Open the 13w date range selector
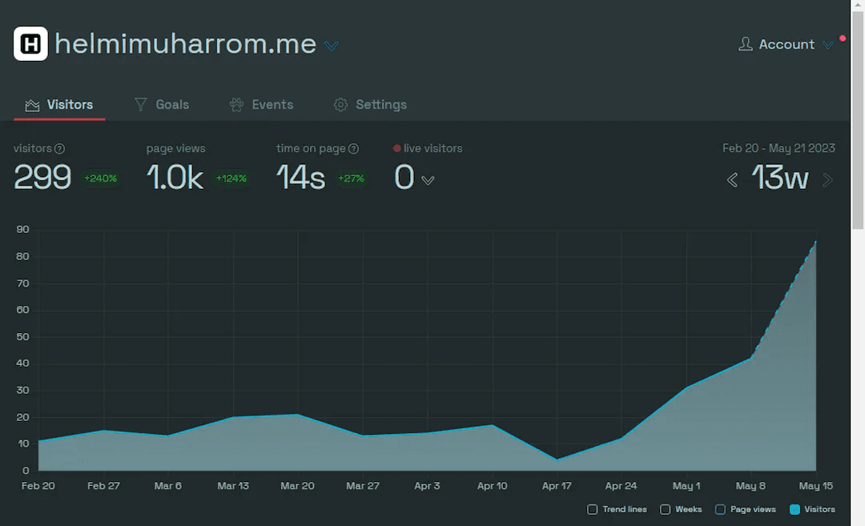Screen dimensions: 865x526 coord(780,178)
